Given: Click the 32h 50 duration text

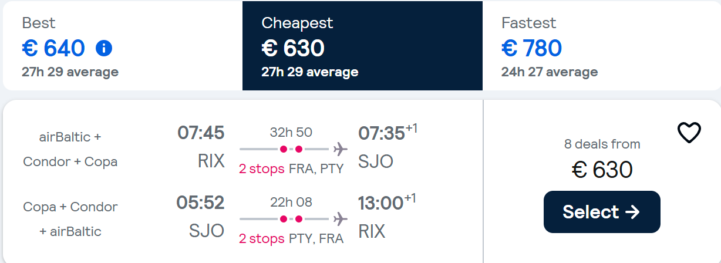Looking at the screenshot, I should pos(291,132).
